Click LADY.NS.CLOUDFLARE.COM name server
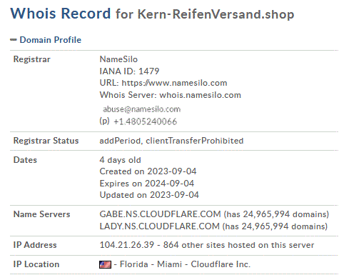Screen dimensions: 339x275 [159, 226]
